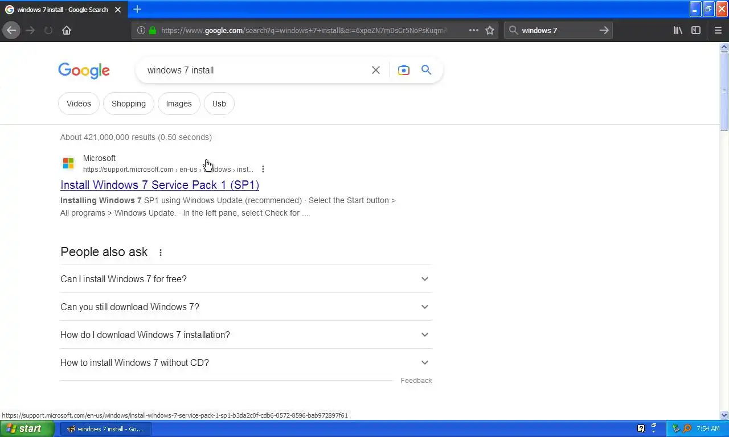Open the browser hamburger menu
This screenshot has width=729, height=437.
click(x=718, y=30)
